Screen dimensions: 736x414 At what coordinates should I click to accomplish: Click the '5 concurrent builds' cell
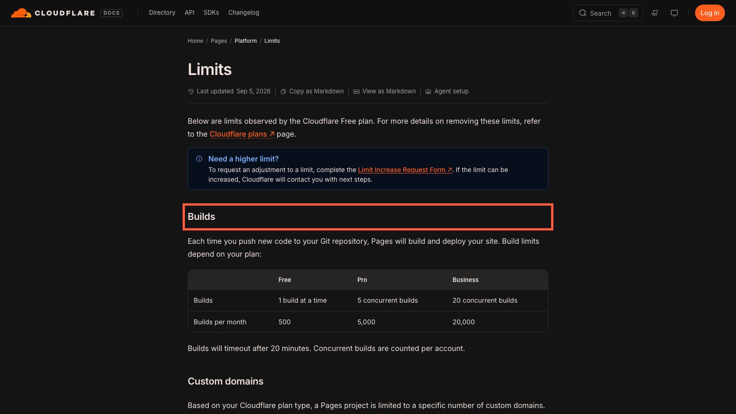(388, 300)
